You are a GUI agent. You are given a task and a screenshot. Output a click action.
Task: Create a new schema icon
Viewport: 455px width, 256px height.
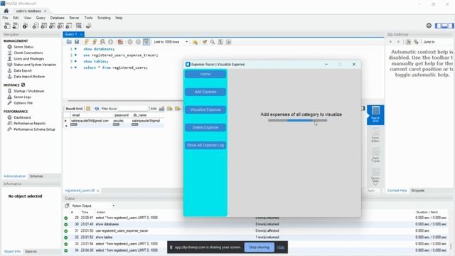(36, 26)
